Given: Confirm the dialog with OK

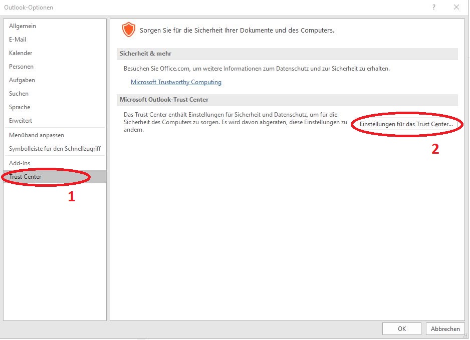Looking at the screenshot, I should [x=402, y=328].
